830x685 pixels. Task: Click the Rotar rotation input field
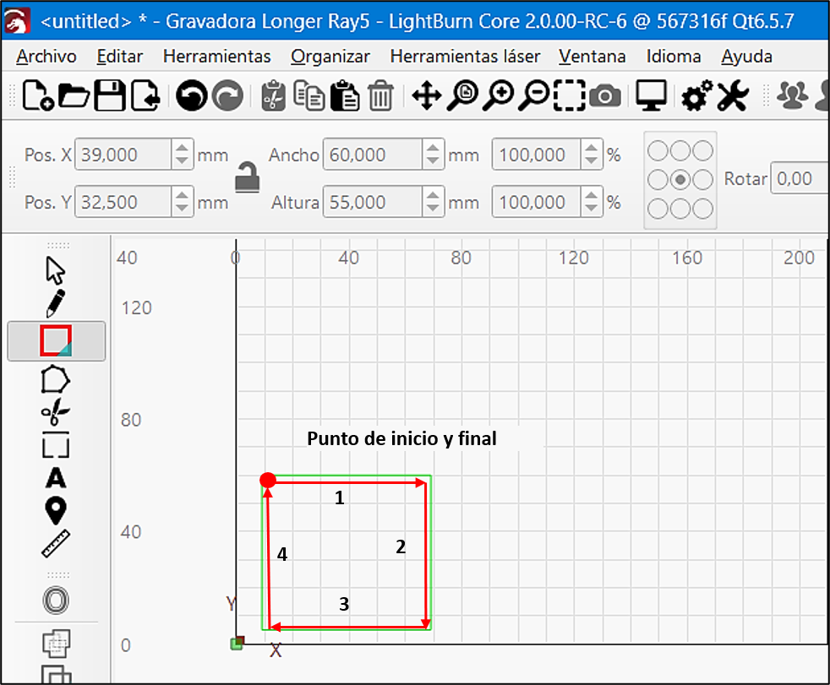click(x=800, y=178)
